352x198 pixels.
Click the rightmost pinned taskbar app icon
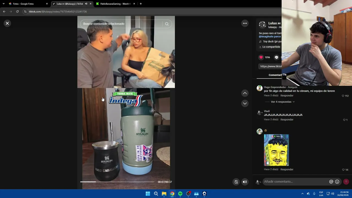(204, 194)
